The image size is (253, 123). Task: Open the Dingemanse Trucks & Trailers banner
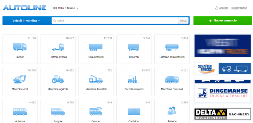pos(223,91)
